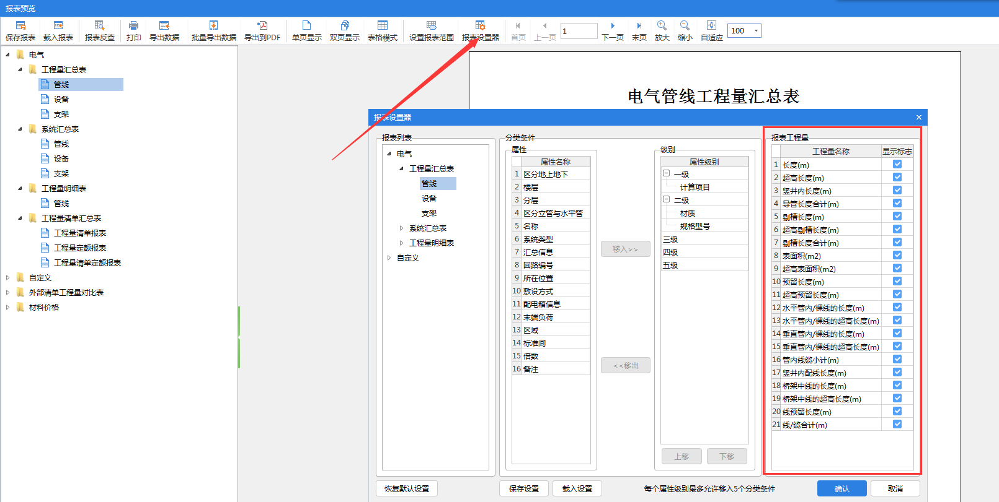Expand 材料价格 in left tree
999x502 pixels.
(7, 308)
